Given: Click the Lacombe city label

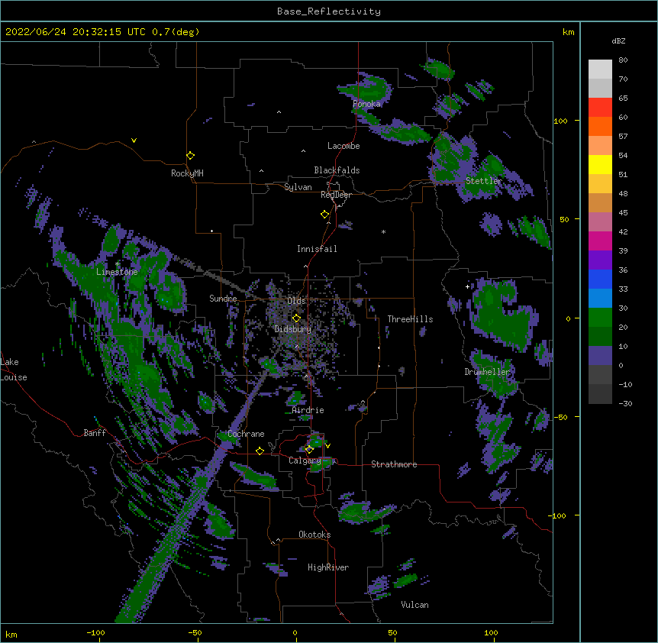Looking at the screenshot, I should pos(344,146).
